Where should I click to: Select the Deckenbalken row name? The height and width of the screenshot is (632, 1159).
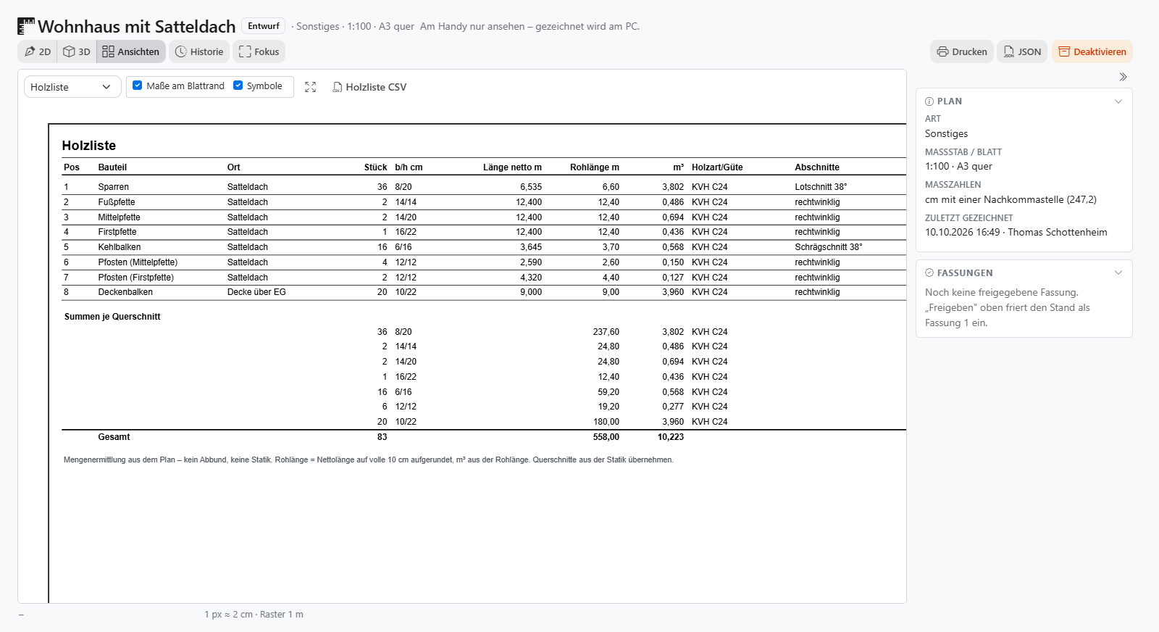(x=125, y=292)
